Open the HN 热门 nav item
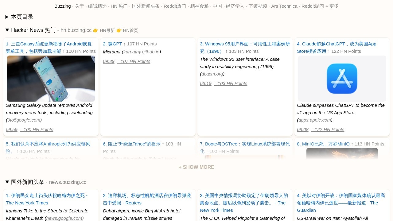Image resolution: width=393 pixels, height=221 pixels. tap(119, 6)
